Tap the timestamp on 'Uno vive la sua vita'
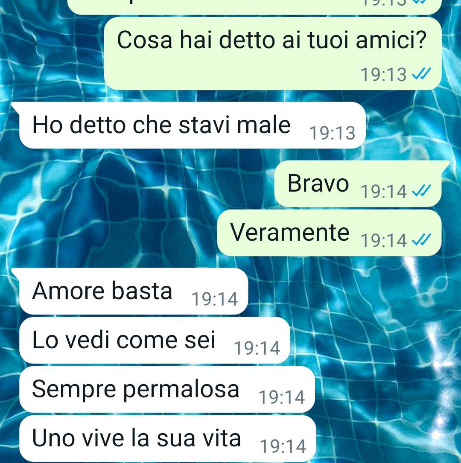 [283, 446]
